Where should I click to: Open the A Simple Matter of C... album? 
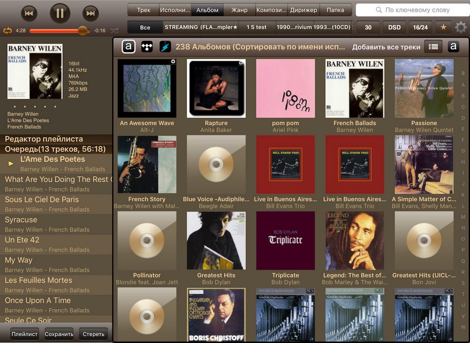[424, 164]
